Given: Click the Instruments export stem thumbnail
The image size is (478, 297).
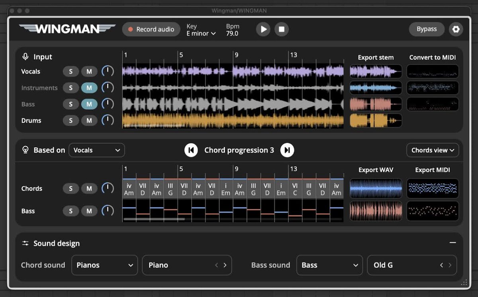Looking at the screenshot, I should (376, 88).
